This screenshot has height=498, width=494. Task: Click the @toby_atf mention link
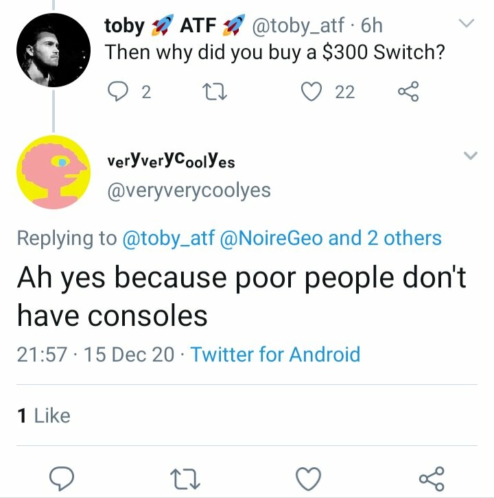coord(169,238)
